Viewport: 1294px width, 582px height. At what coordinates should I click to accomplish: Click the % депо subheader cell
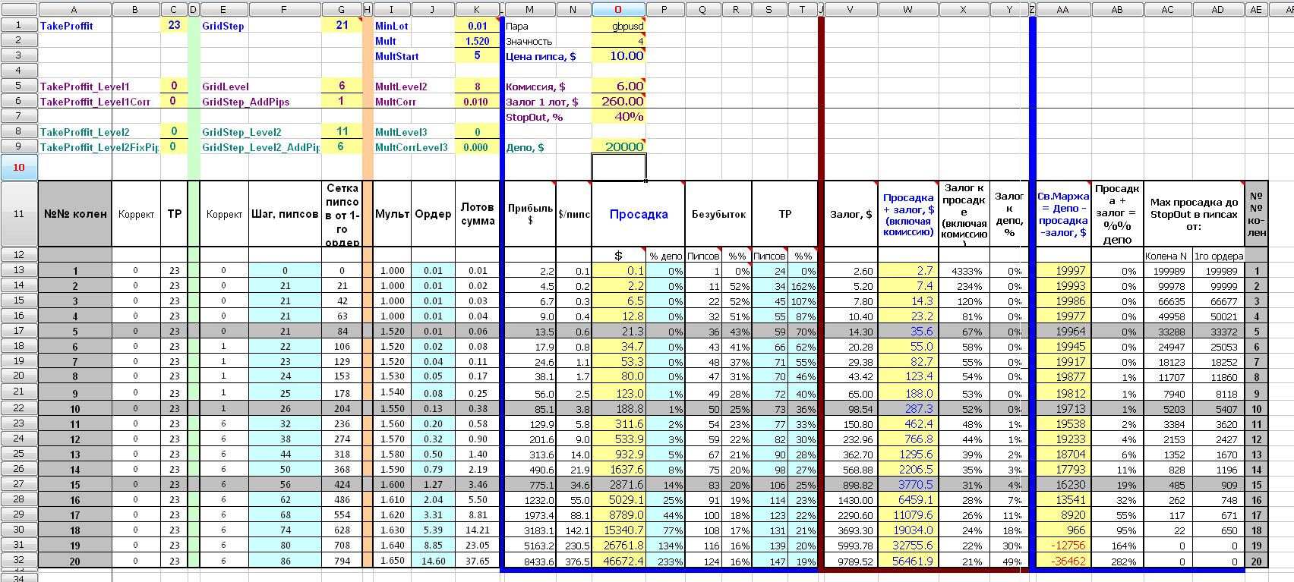click(665, 256)
